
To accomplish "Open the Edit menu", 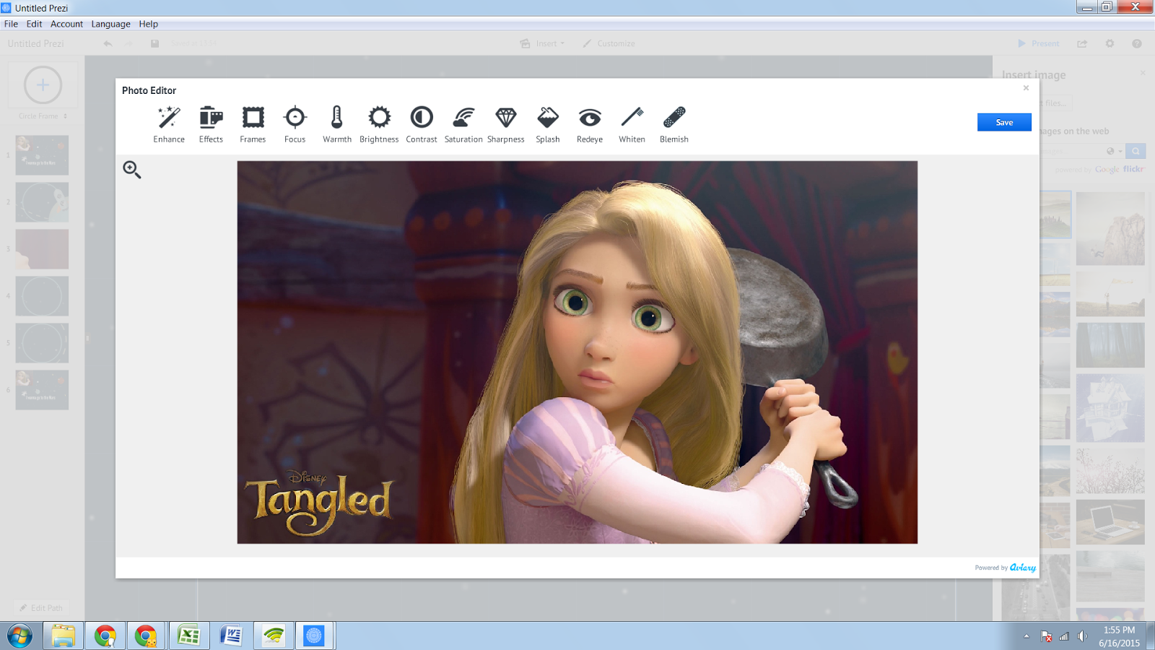I will [x=34, y=24].
